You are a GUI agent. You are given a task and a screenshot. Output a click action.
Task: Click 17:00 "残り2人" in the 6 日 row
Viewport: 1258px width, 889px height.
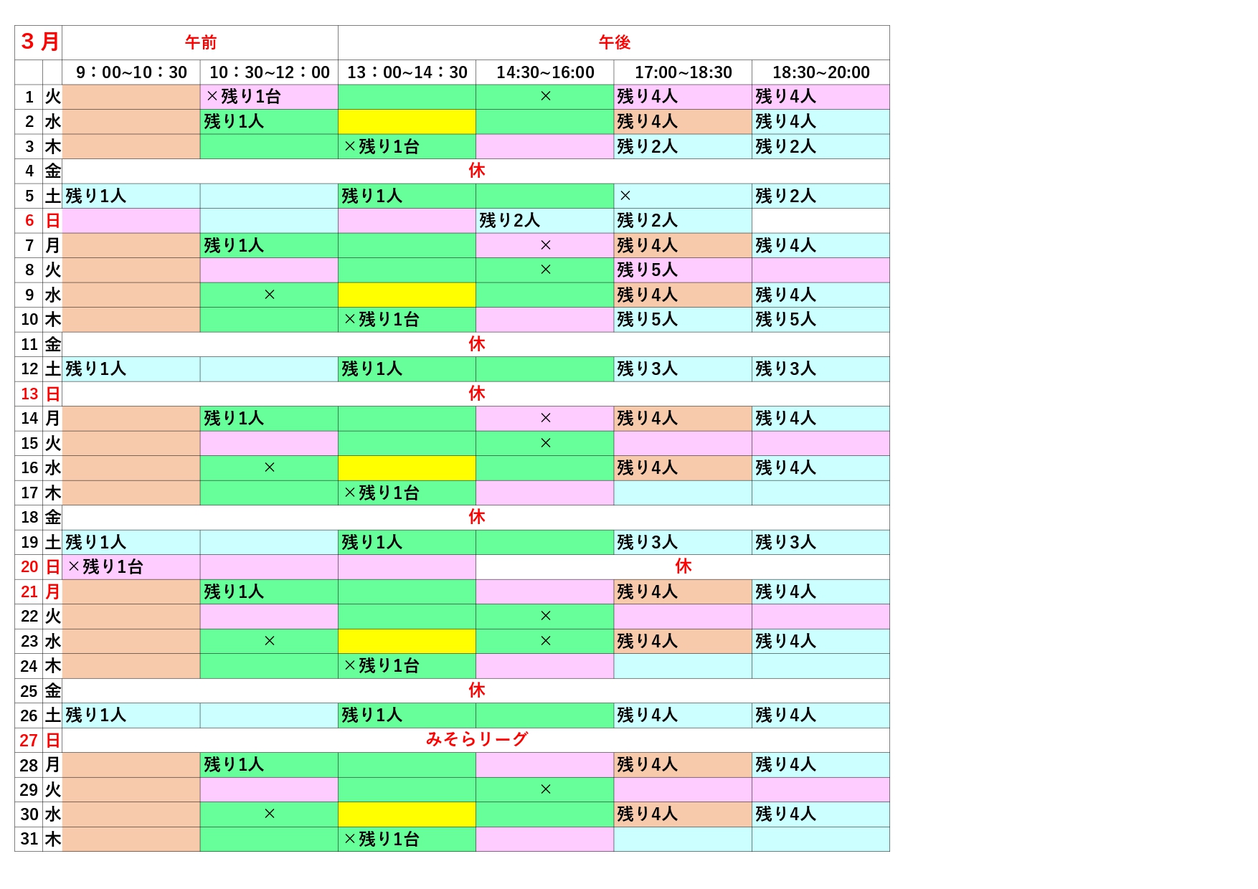pyautogui.click(x=647, y=221)
